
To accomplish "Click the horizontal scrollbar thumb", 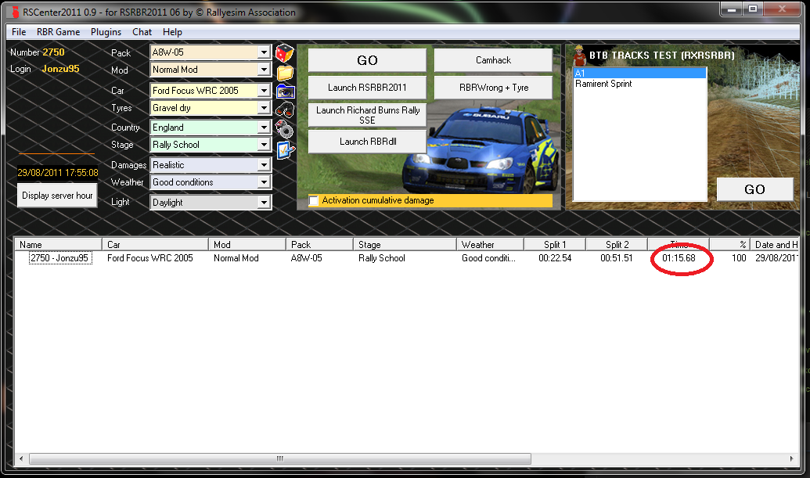I will pos(280,458).
